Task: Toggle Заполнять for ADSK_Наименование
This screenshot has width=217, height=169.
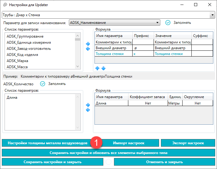Action: pyautogui.click(x=168, y=23)
